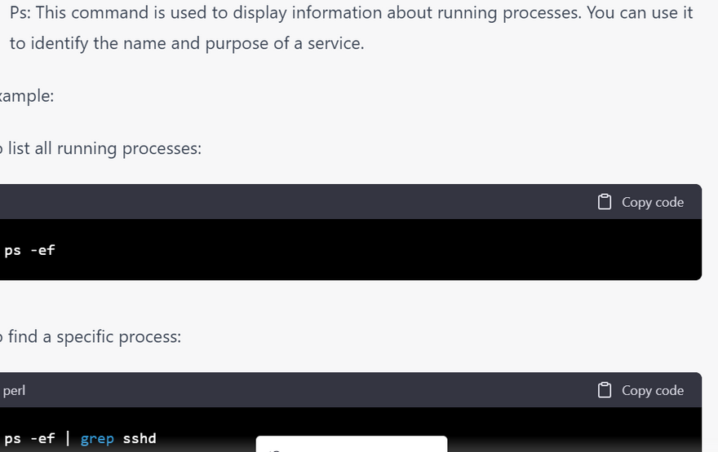Click the white popup button at bottom

click(x=351, y=445)
